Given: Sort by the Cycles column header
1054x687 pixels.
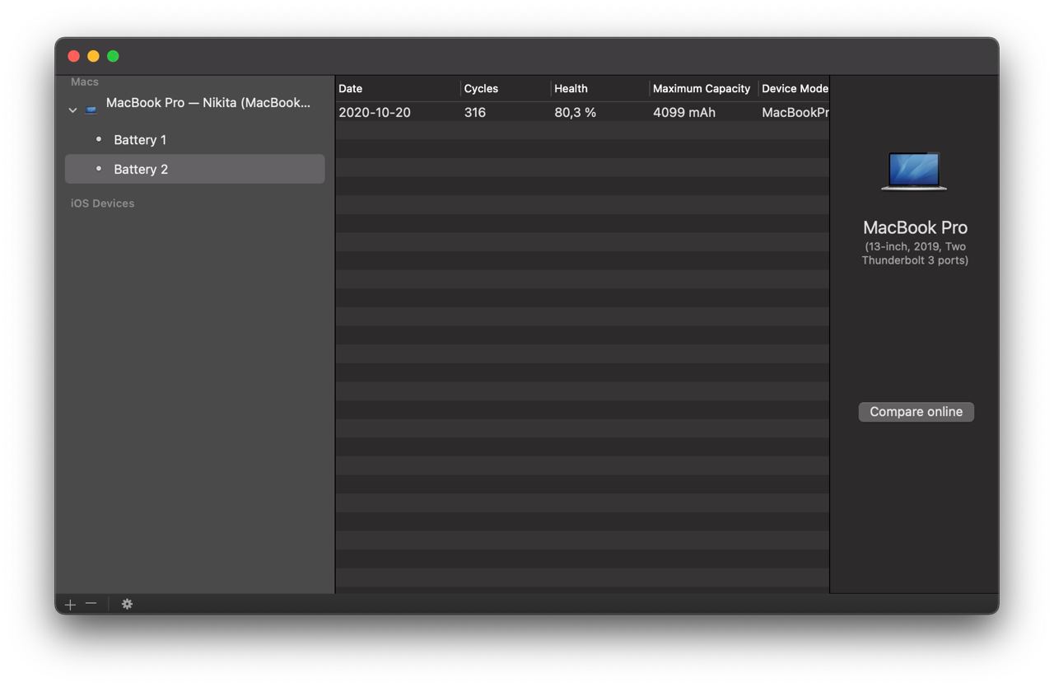Looking at the screenshot, I should (506, 88).
